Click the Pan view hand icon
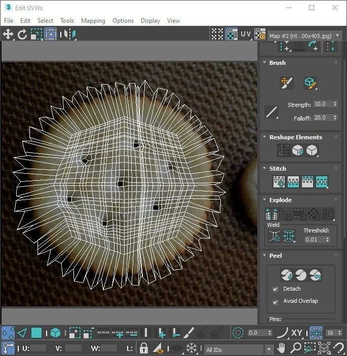The height and width of the screenshot is (356, 347). (x=281, y=348)
